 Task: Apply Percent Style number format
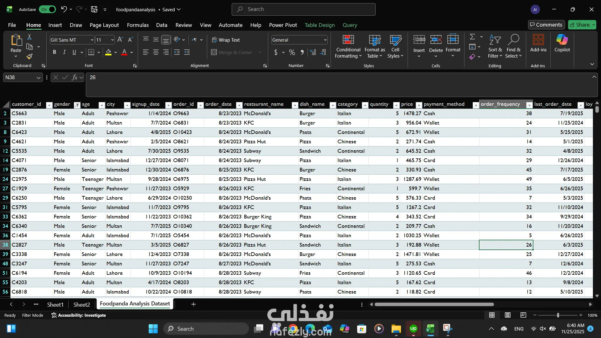tap(292, 53)
